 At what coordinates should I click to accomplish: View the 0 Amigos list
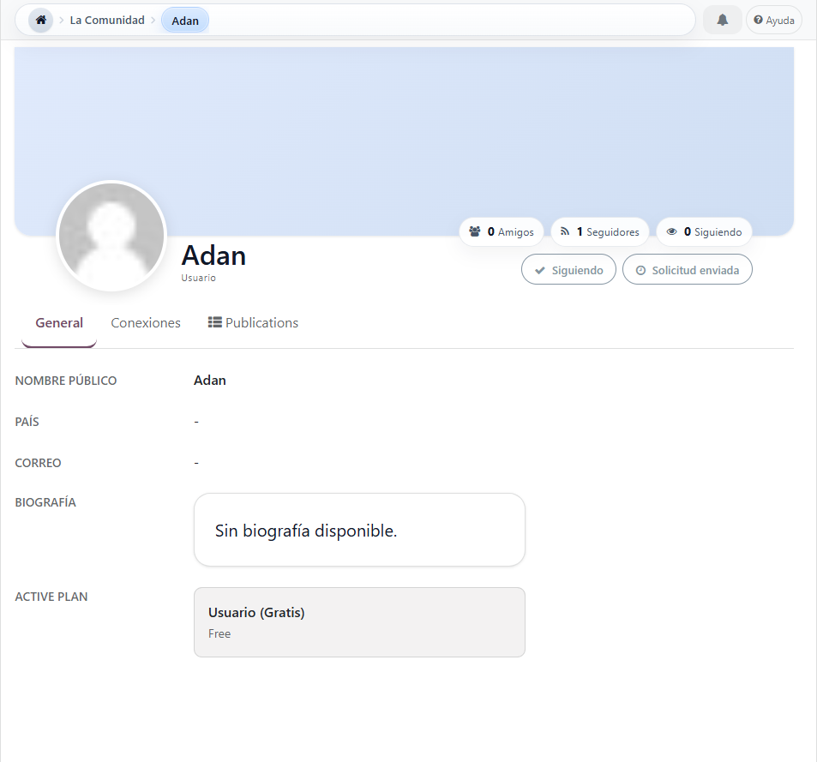point(502,231)
